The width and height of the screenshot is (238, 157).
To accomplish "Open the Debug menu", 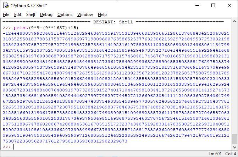I will 46,15.
